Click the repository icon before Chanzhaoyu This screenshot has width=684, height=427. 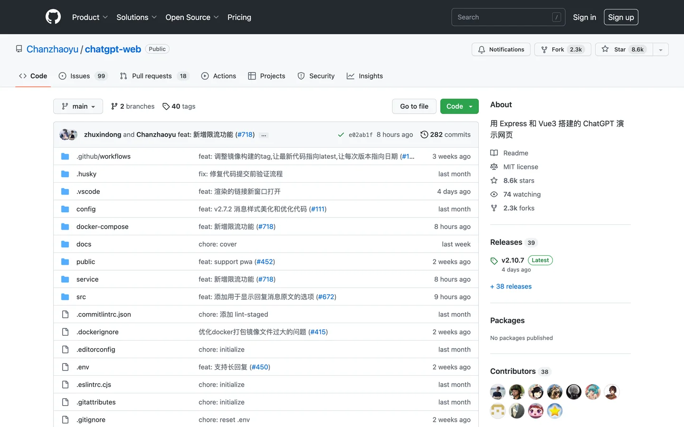[19, 49]
